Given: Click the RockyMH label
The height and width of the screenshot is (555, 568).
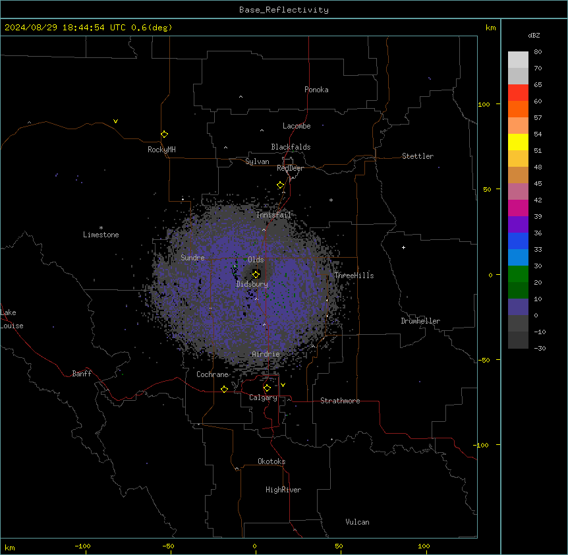Looking at the screenshot, I should 161,150.
